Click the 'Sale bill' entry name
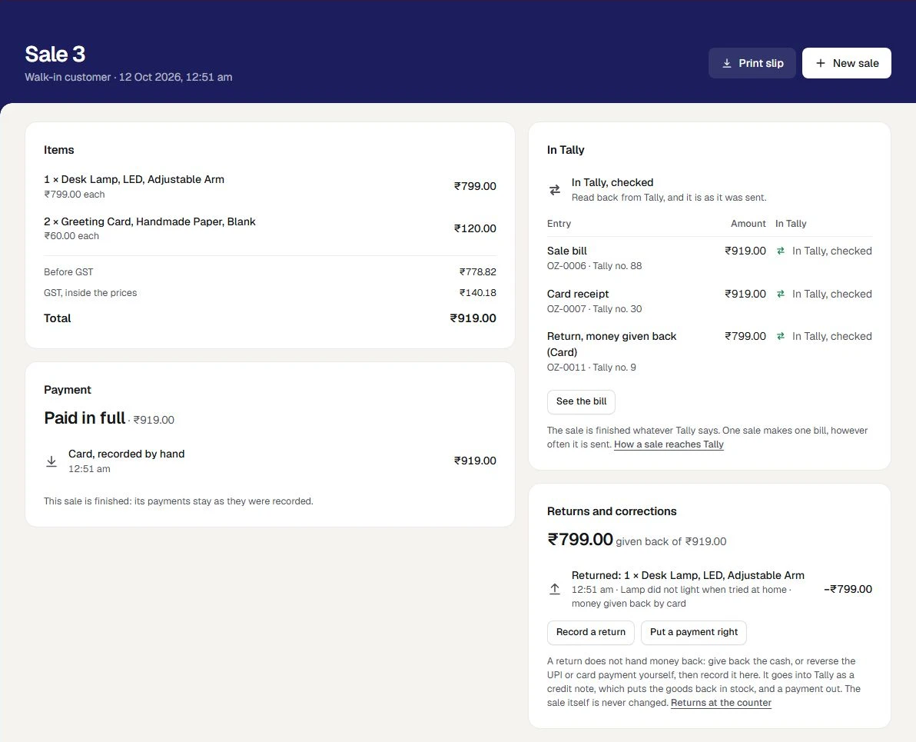 tap(566, 251)
